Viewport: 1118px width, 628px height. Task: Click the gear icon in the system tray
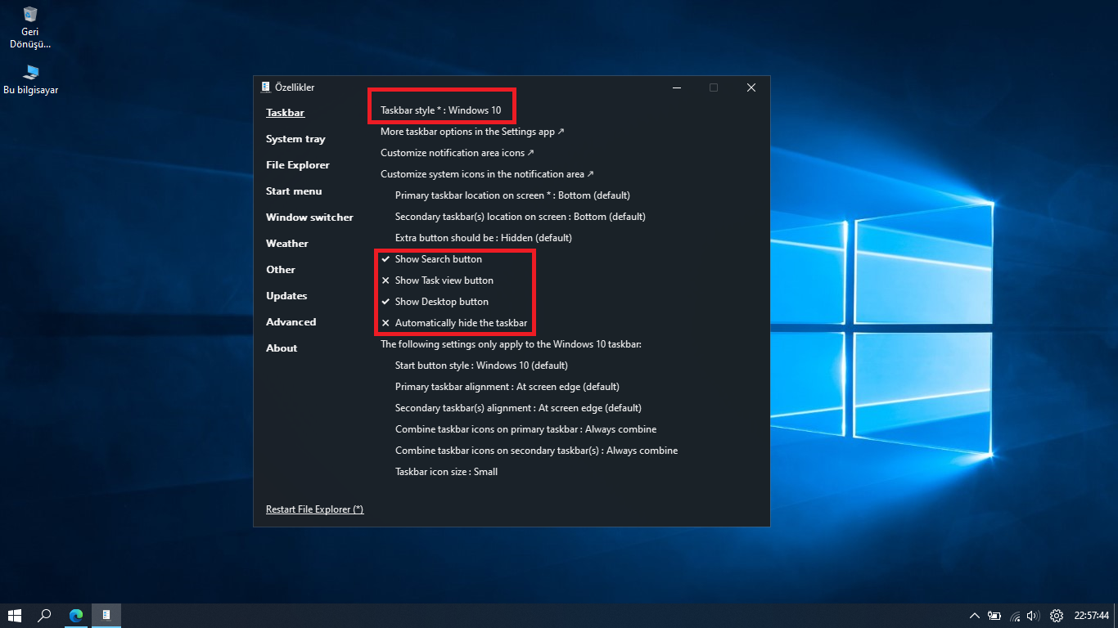tap(1057, 616)
